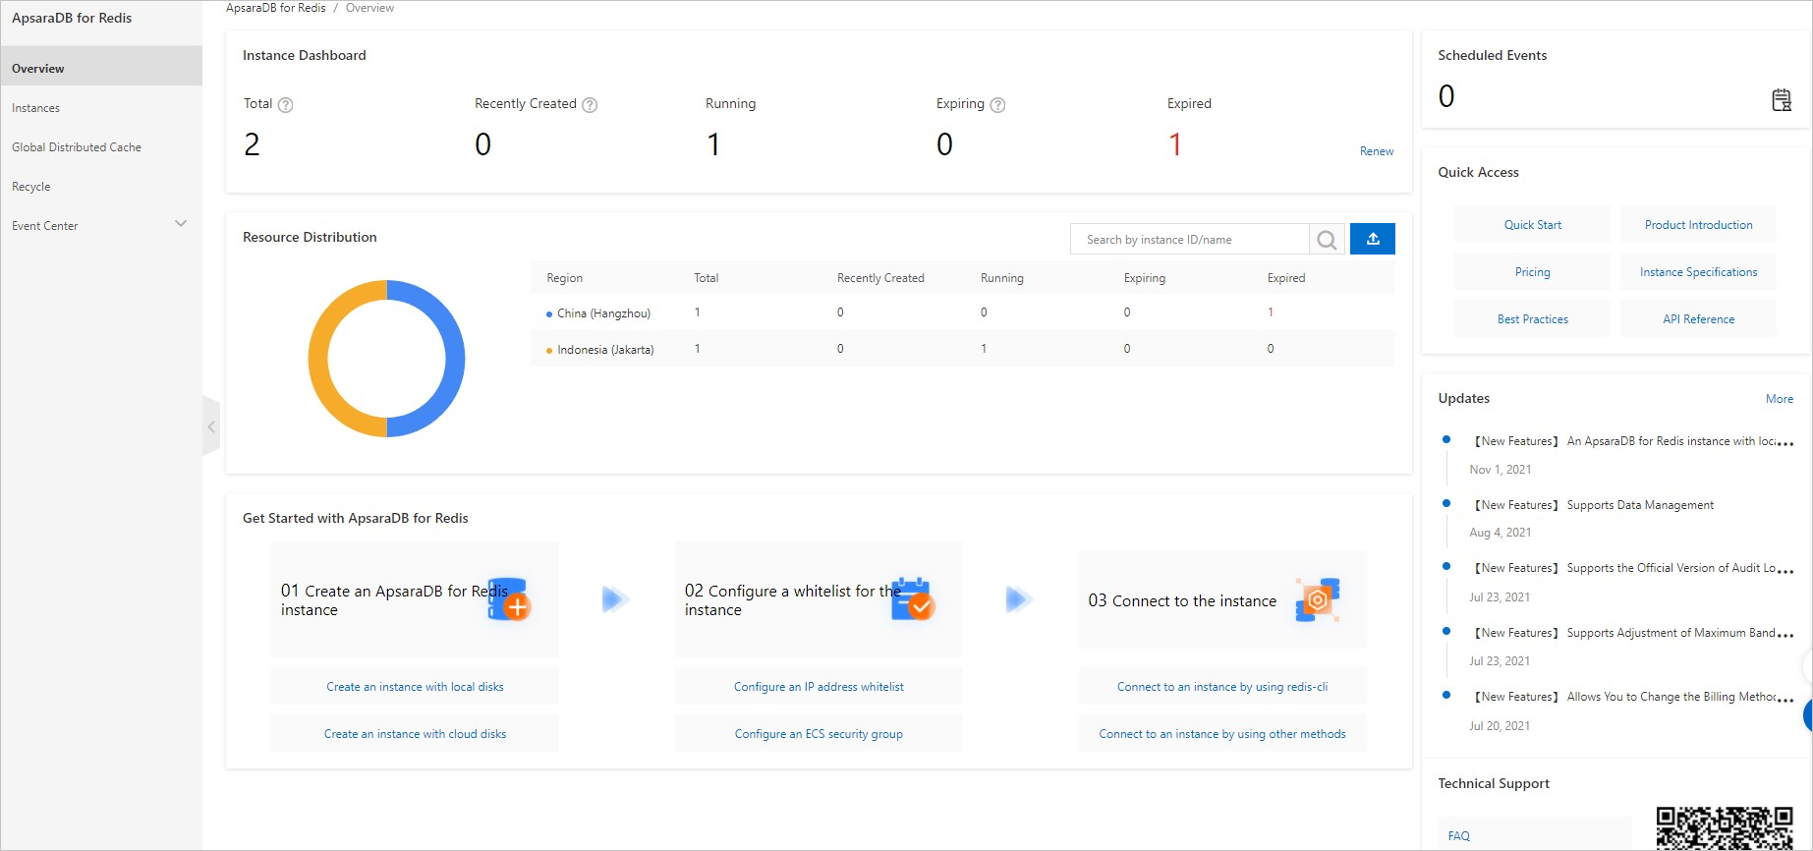Select the Indonesia (Jakarta) region row
Viewport: 1813px width, 851px height.
click(x=962, y=349)
